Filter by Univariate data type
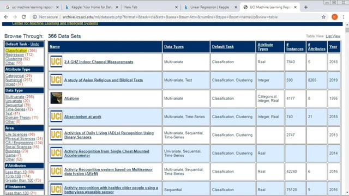Screen dimensions: 349x196 tap(14, 101)
